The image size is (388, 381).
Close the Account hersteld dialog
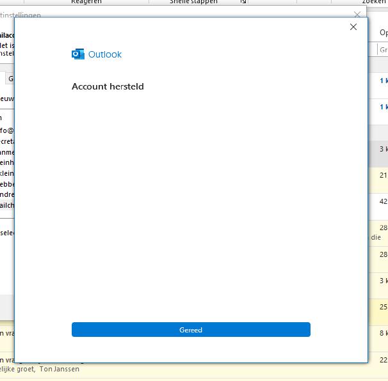353,27
